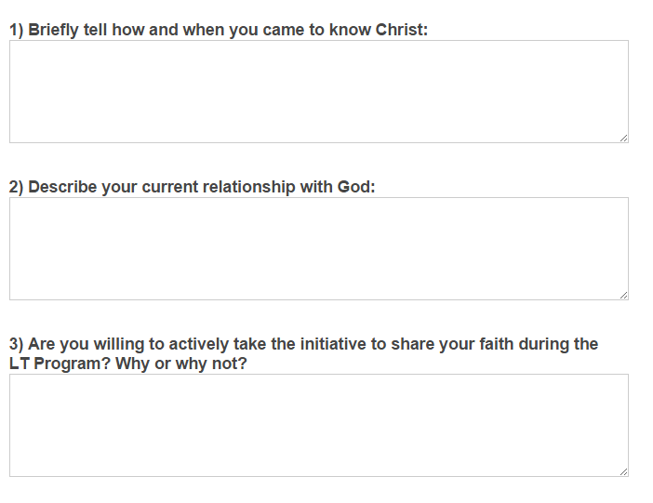The image size is (653, 503).
Task: Focus the relationship with God answer field
Action: pyautogui.click(x=318, y=248)
